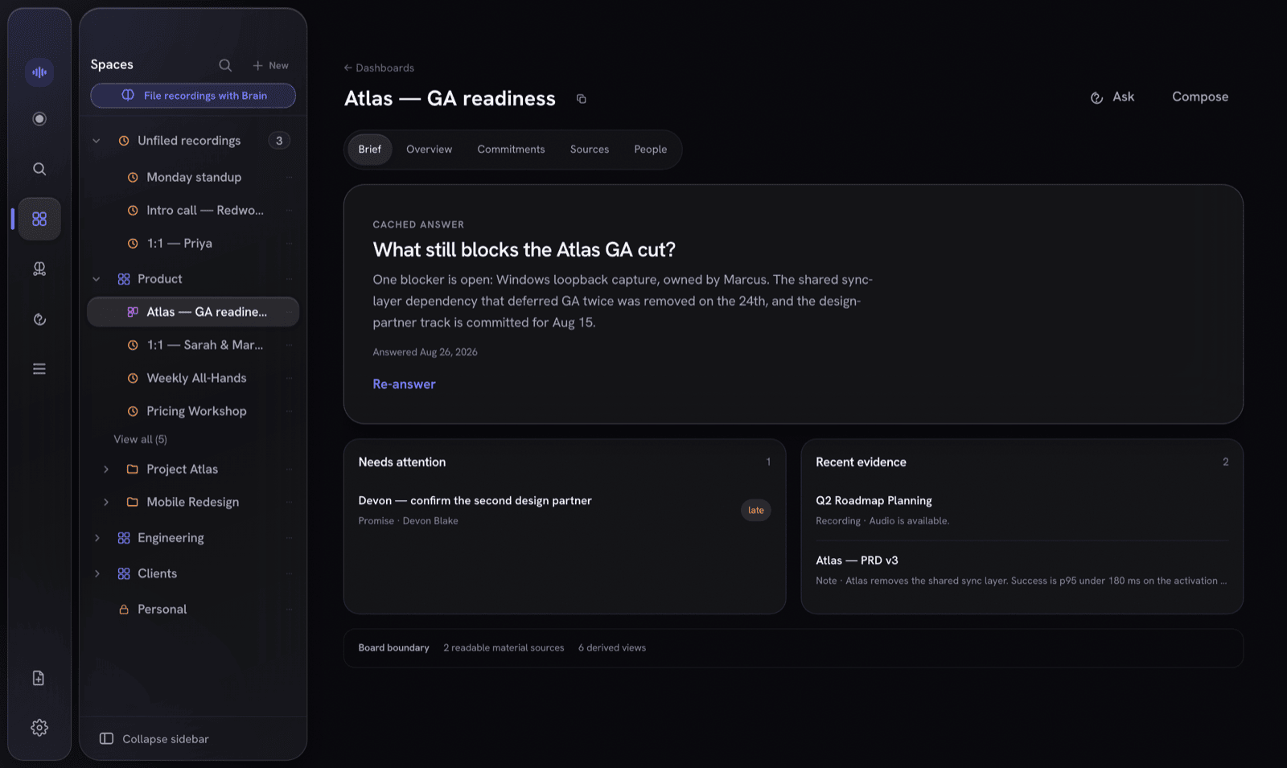Switch to the Commitments tab
Viewport: 1287px width, 768px height.
511,150
